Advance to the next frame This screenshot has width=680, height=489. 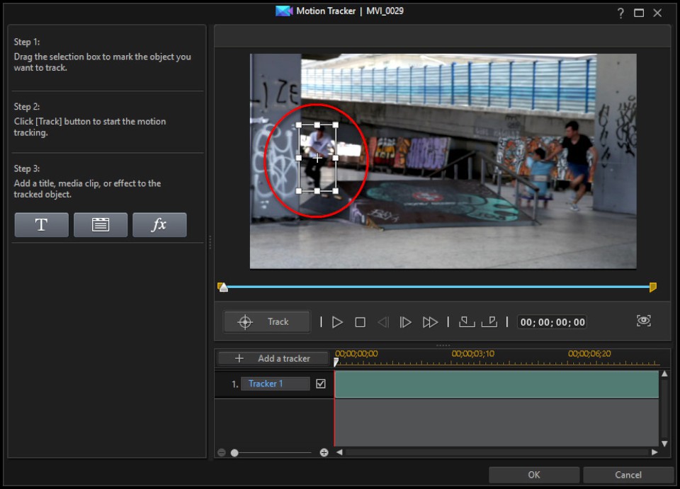(x=405, y=322)
